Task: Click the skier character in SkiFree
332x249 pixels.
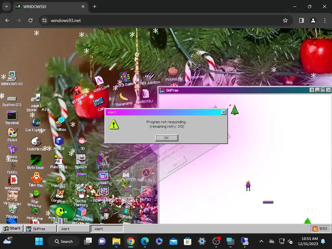Action: coord(248,186)
